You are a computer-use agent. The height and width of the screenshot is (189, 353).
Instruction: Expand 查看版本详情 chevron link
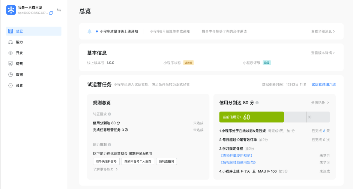[x=323, y=53]
